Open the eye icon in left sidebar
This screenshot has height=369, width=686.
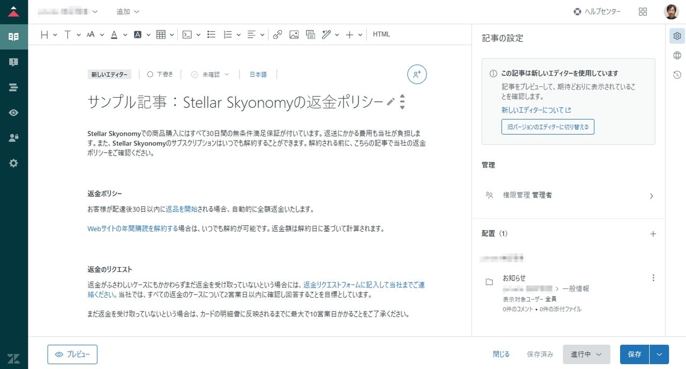coord(13,113)
